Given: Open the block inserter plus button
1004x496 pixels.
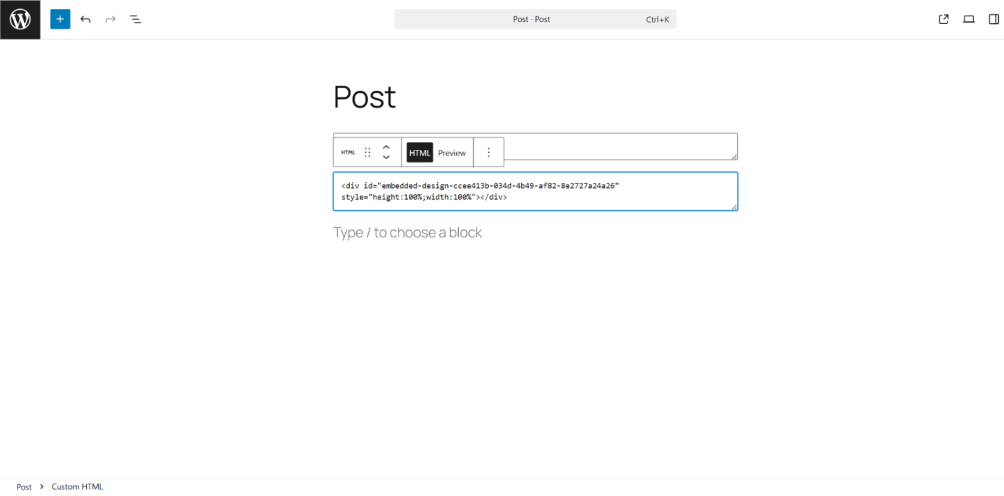Looking at the screenshot, I should (x=60, y=19).
